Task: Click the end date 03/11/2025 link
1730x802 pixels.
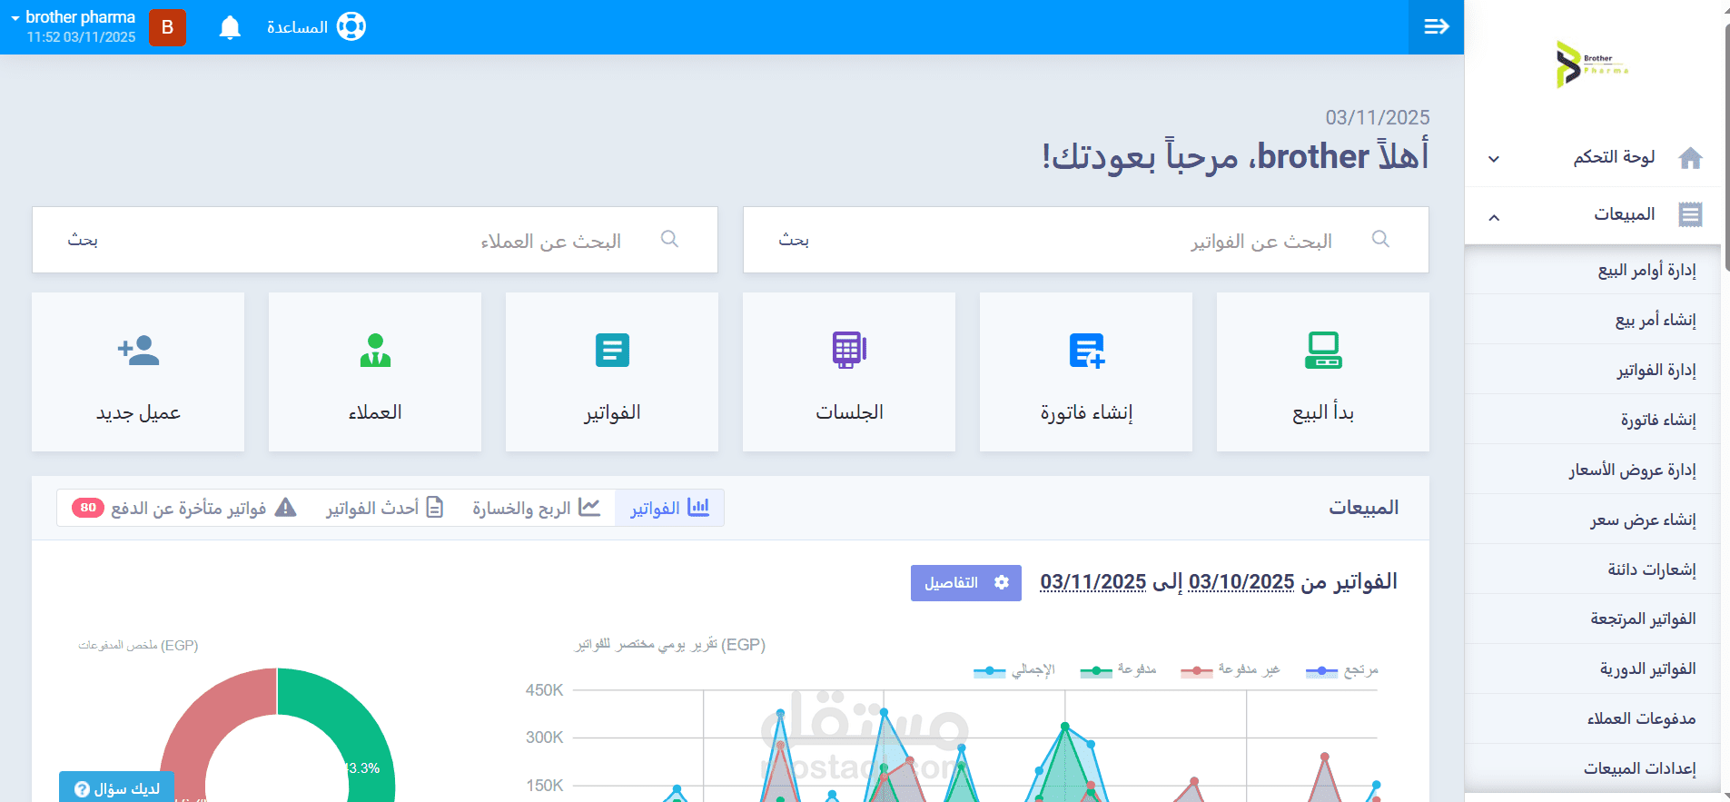Action: point(1093,582)
